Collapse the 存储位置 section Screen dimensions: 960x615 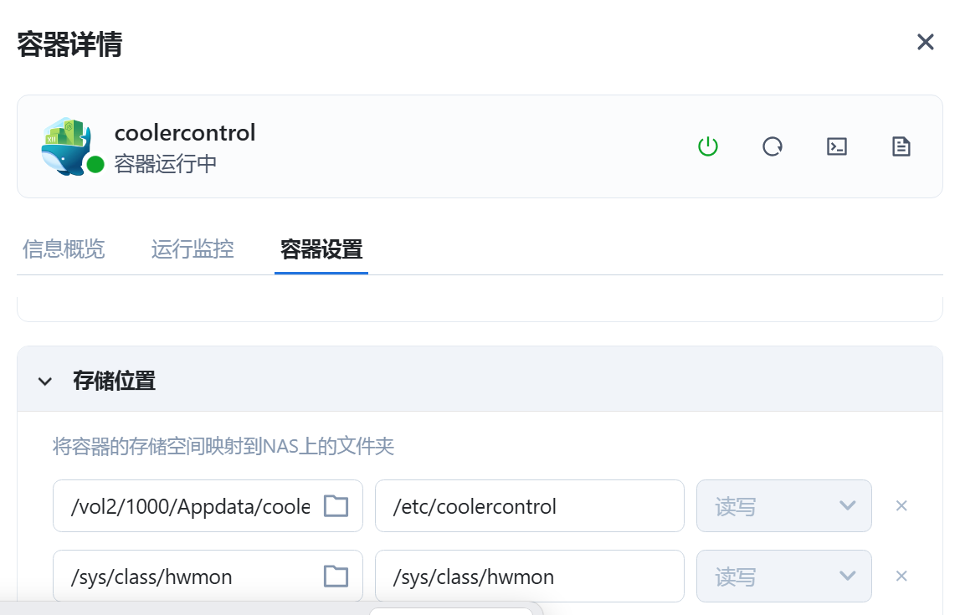pos(45,382)
